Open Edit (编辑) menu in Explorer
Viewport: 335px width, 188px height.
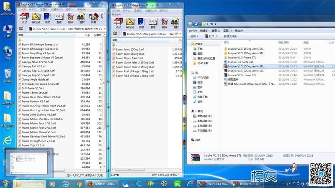pos(204,30)
